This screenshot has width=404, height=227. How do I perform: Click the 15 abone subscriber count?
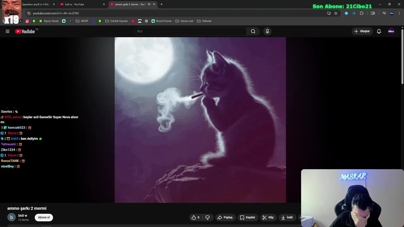(23, 220)
